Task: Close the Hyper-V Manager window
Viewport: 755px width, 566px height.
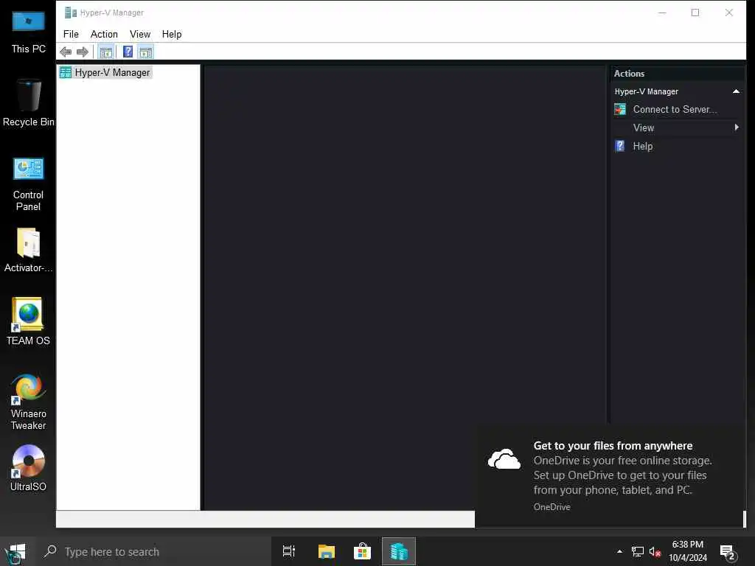Action: point(729,13)
